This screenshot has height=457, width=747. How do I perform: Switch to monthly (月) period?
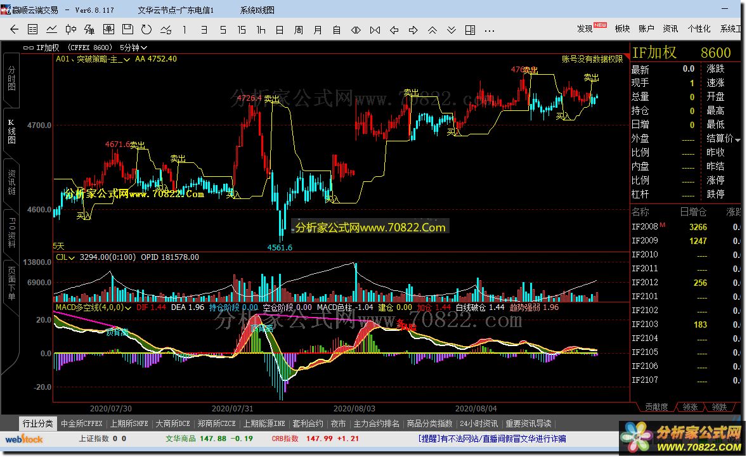tap(318, 30)
